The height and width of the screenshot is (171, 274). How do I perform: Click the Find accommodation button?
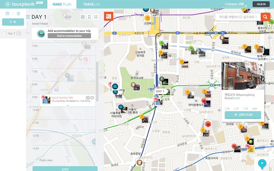point(69,36)
